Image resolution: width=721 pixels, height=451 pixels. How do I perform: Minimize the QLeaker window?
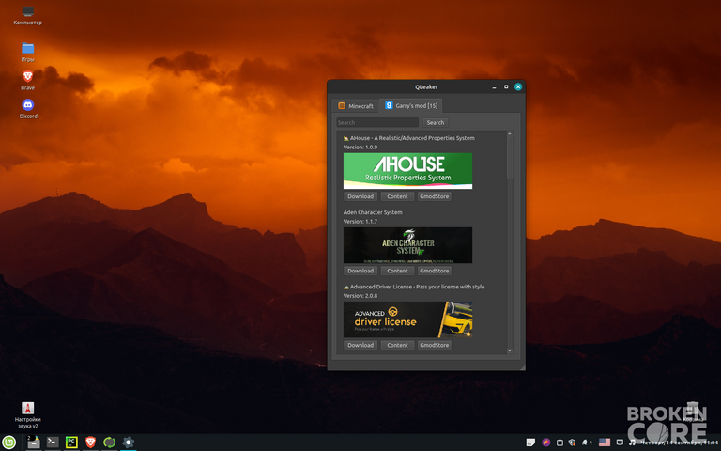(x=494, y=87)
